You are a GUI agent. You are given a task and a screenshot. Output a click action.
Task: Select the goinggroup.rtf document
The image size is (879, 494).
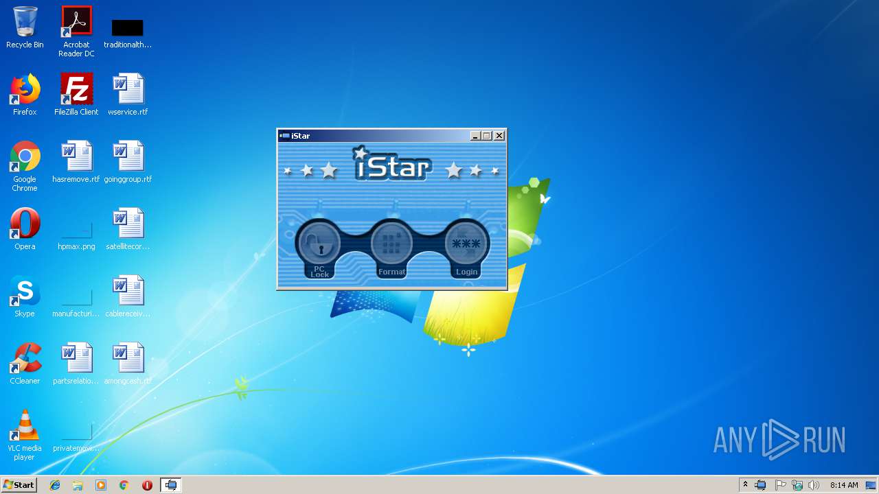coord(128,162)
